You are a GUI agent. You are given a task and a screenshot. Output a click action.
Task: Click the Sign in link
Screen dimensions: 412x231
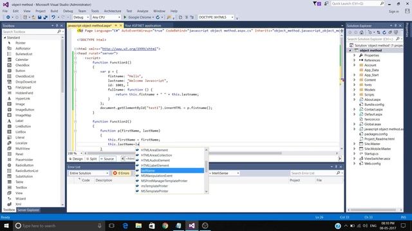pos(393,12)
